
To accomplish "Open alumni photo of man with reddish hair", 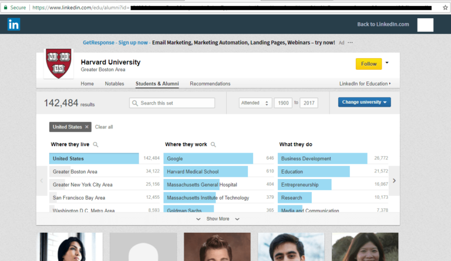I will pyautogui.click(x=217, y=247).
